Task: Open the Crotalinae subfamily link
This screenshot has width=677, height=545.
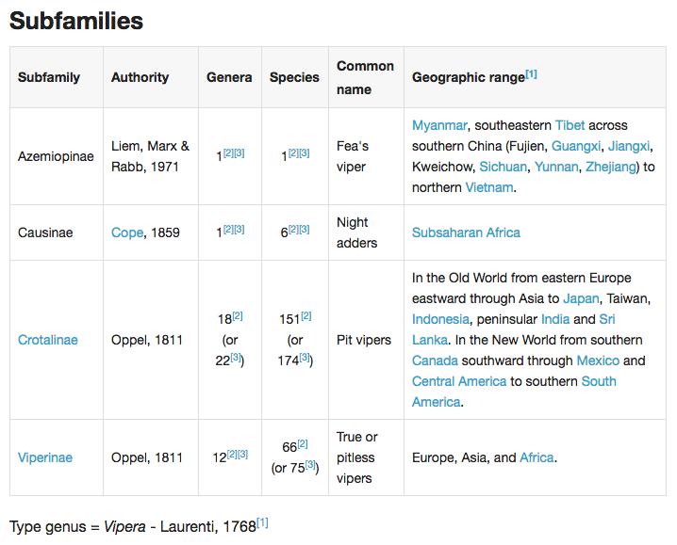Action: pos(48,340)
